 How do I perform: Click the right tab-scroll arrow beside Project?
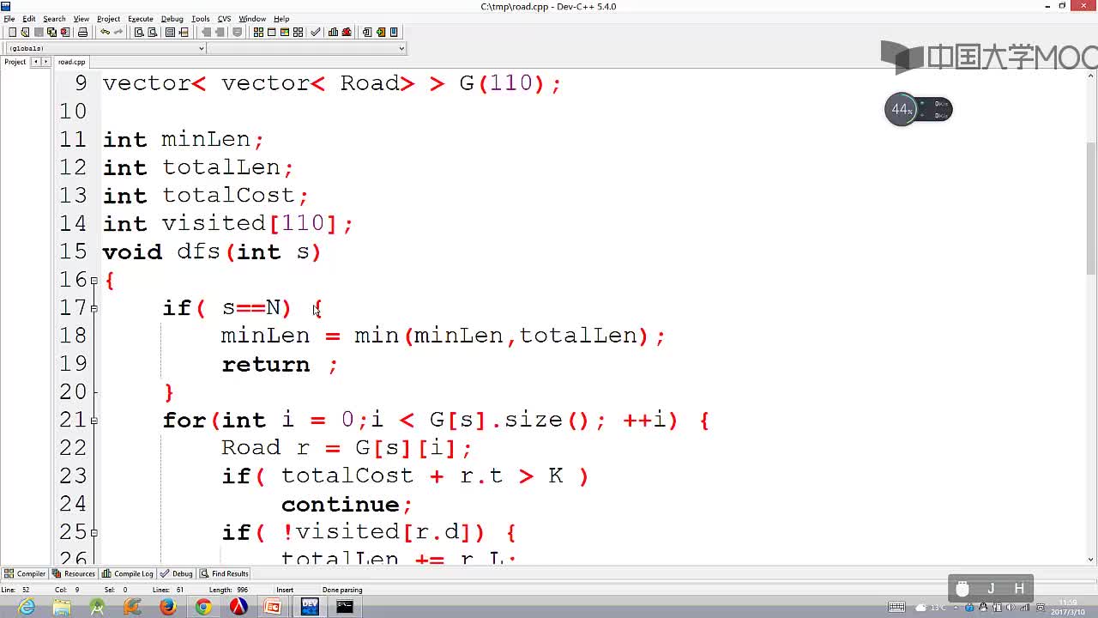45,62
